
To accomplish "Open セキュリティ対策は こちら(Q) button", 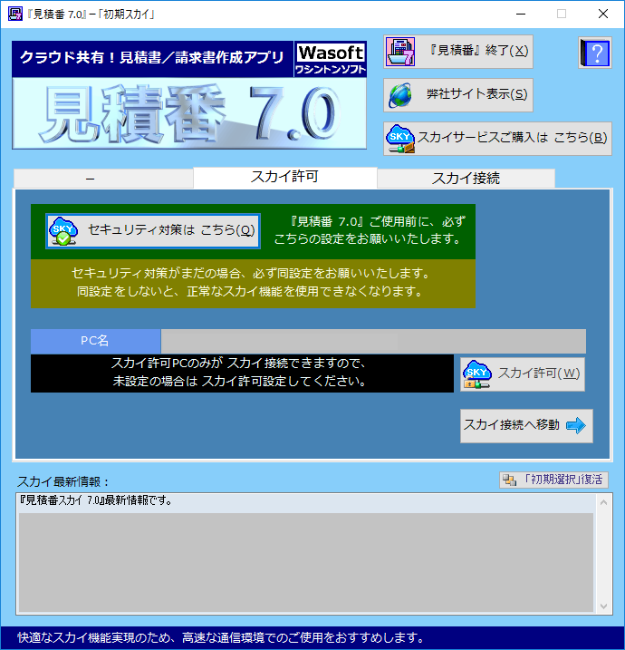I will pyautogui.click(x=153, y=231).
